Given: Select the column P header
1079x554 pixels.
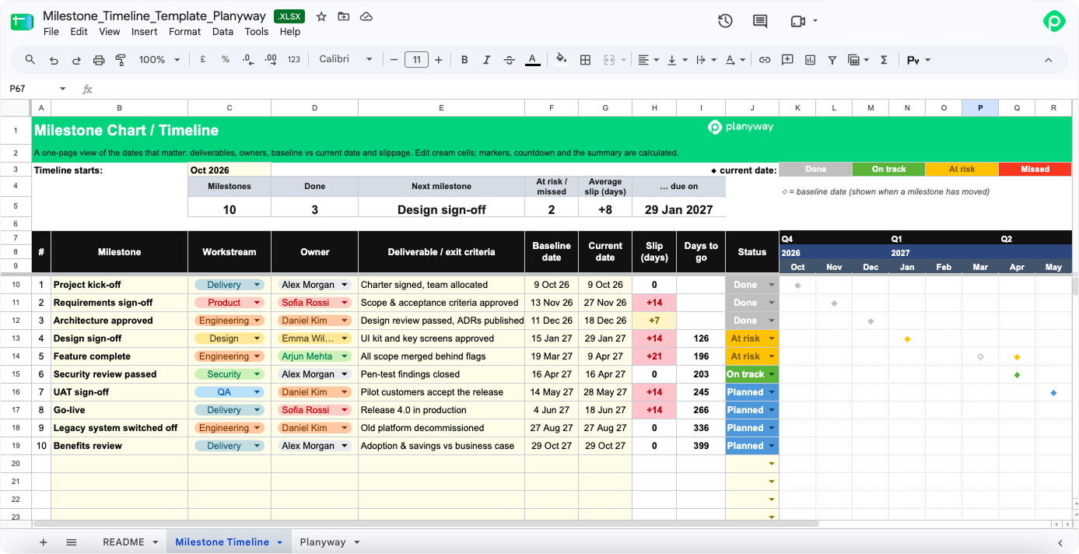Looking at the screenshot, I should 980,108.
